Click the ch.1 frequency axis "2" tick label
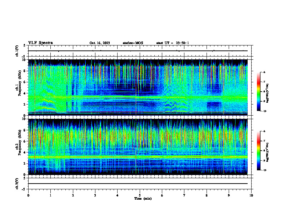The width and height of the screenshot is (283, 219). tap(25, 104)
